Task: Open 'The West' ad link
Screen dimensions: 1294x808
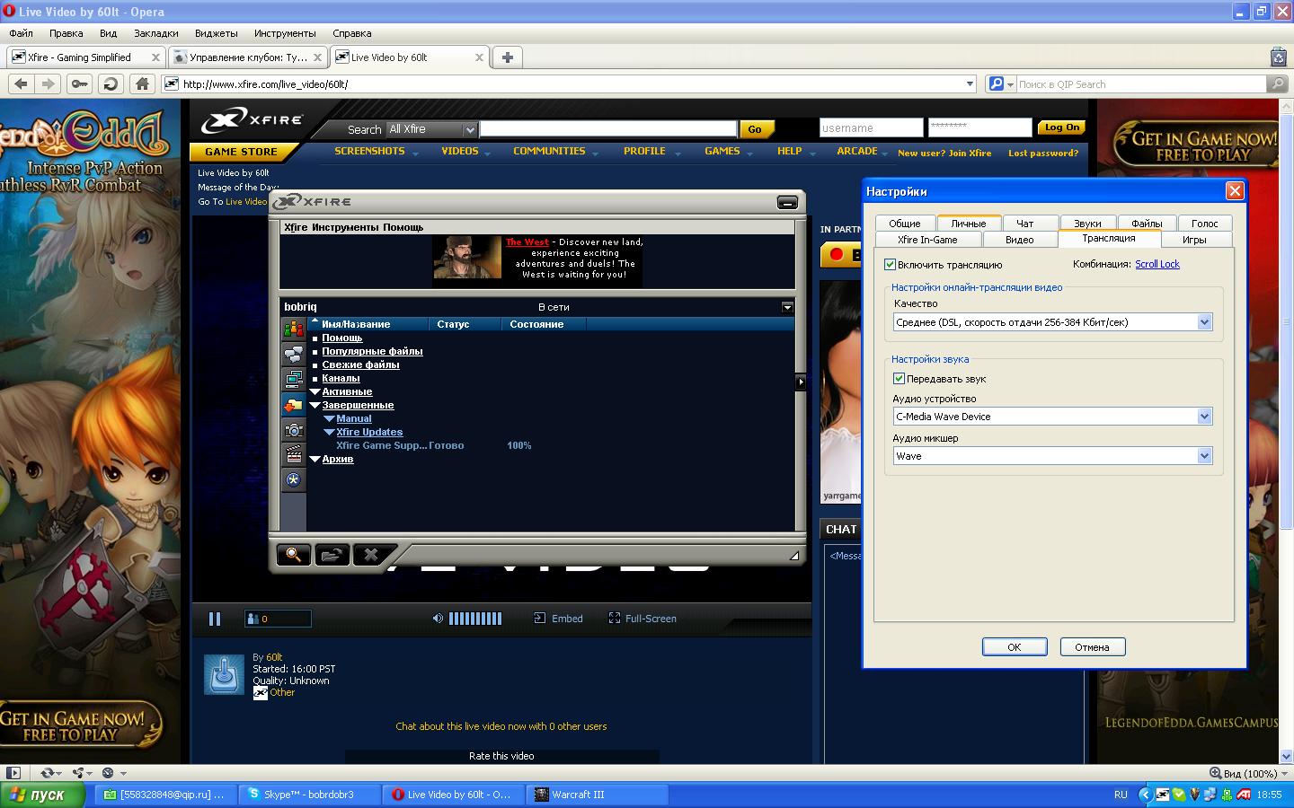Action: click(527, 242)
